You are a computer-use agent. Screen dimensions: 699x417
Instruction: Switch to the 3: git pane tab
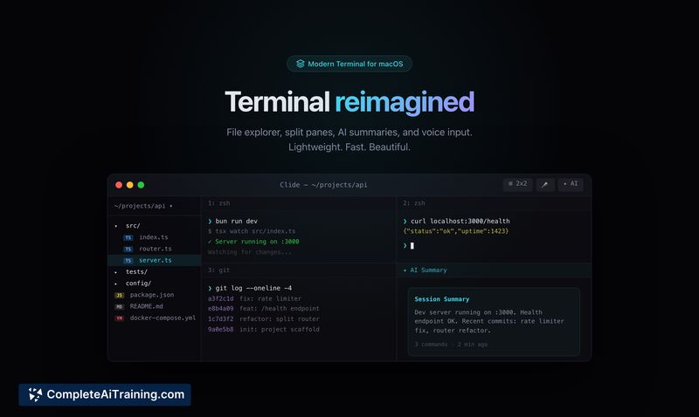tap(219, 270)
